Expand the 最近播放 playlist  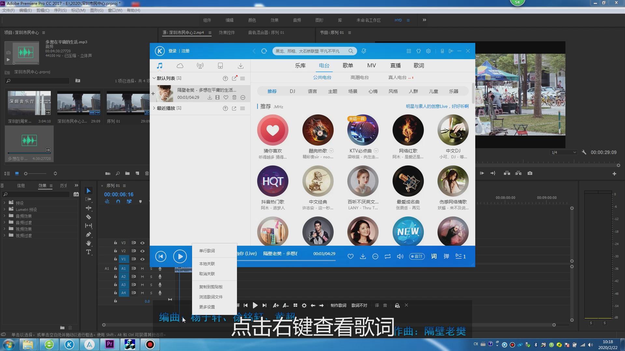tap(154, 108)
